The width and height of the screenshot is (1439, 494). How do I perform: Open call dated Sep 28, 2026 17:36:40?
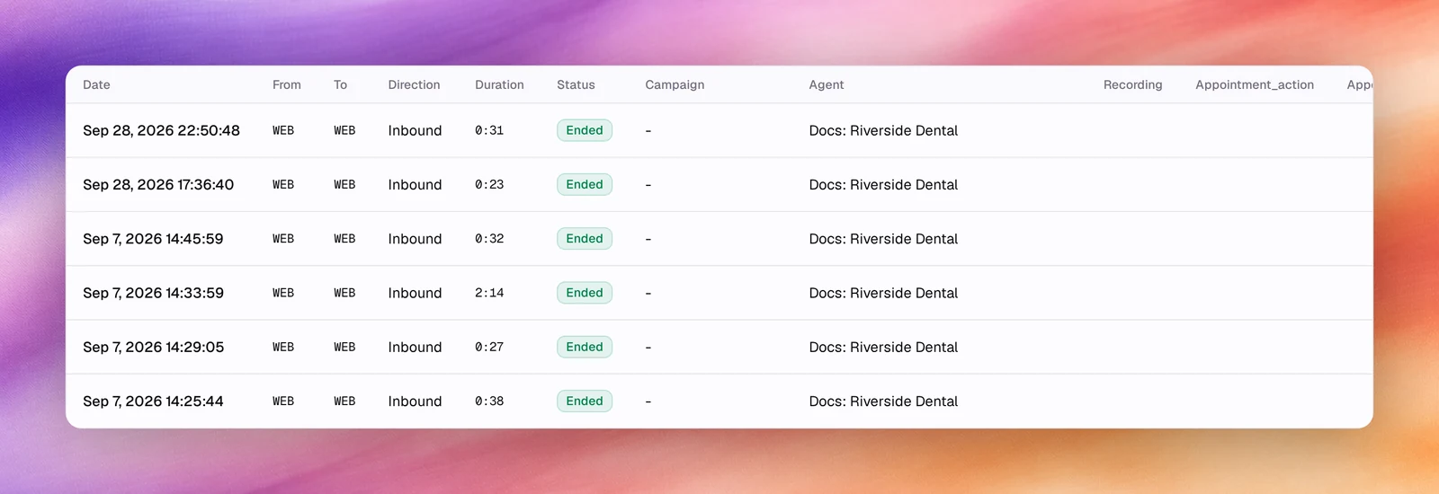[x=719, y=184]
